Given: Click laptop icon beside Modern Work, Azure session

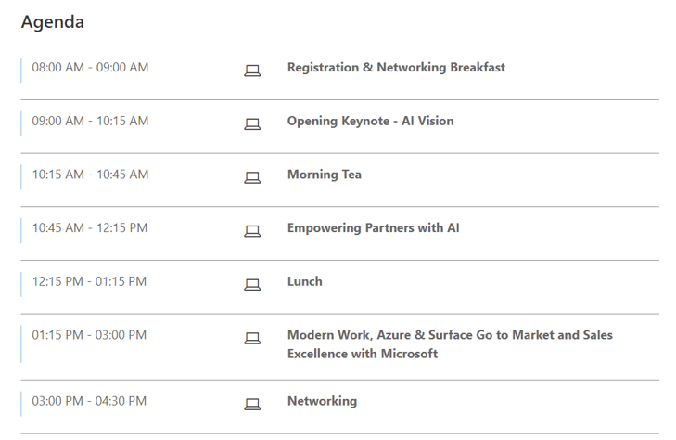Looking at the screenshot, I should click(252, 338).
